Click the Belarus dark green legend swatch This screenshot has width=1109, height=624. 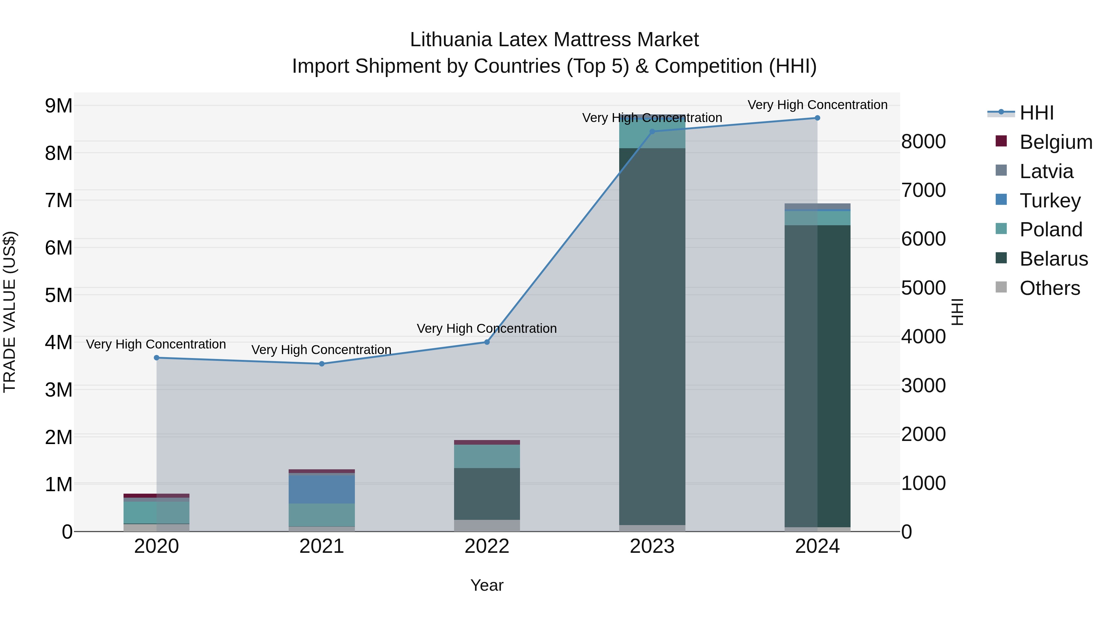(1001, 259)
